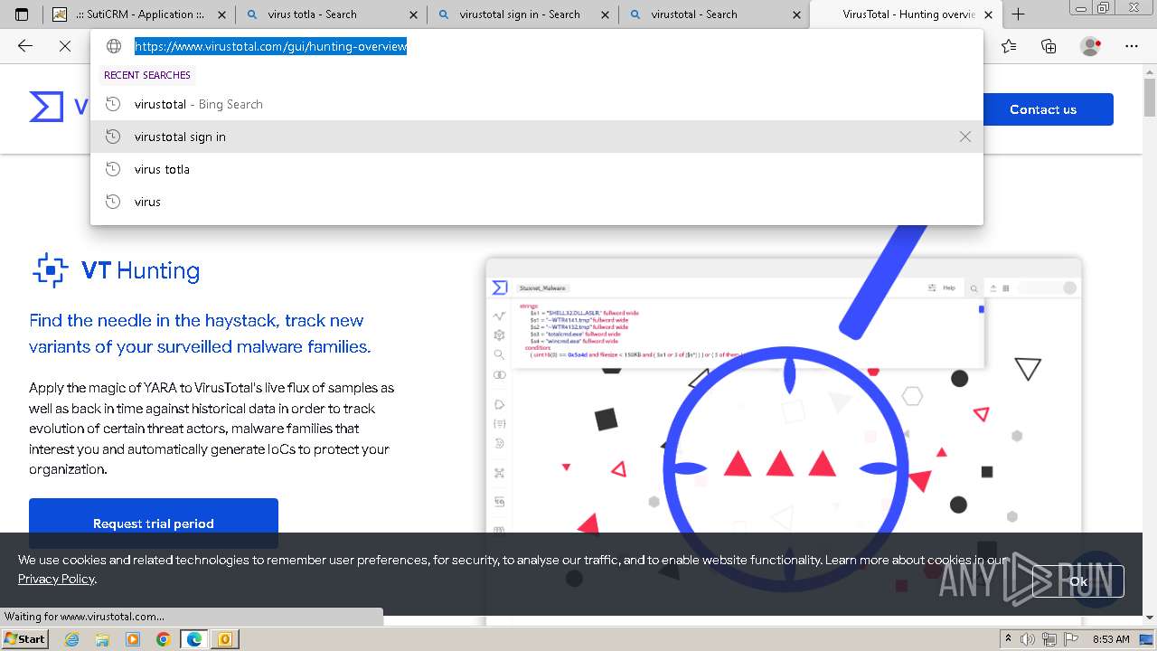Open Collections icon in toolbar

click(1049, 46)
